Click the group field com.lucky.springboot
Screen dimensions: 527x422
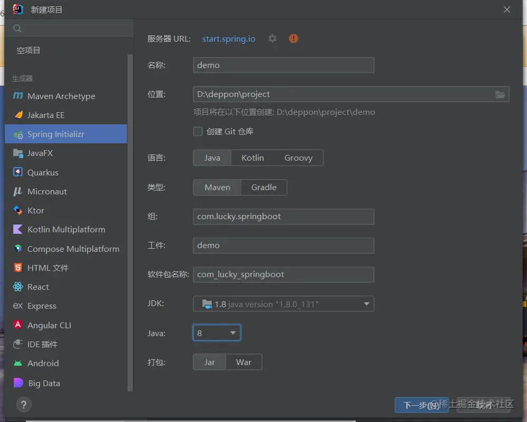coord(284,217)
